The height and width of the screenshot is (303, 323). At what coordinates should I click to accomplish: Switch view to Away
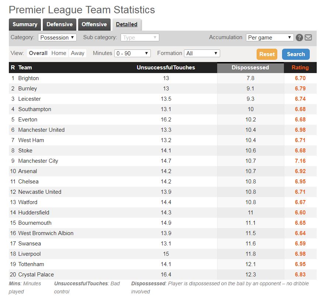pyautogui.click(x=77, y=53)
